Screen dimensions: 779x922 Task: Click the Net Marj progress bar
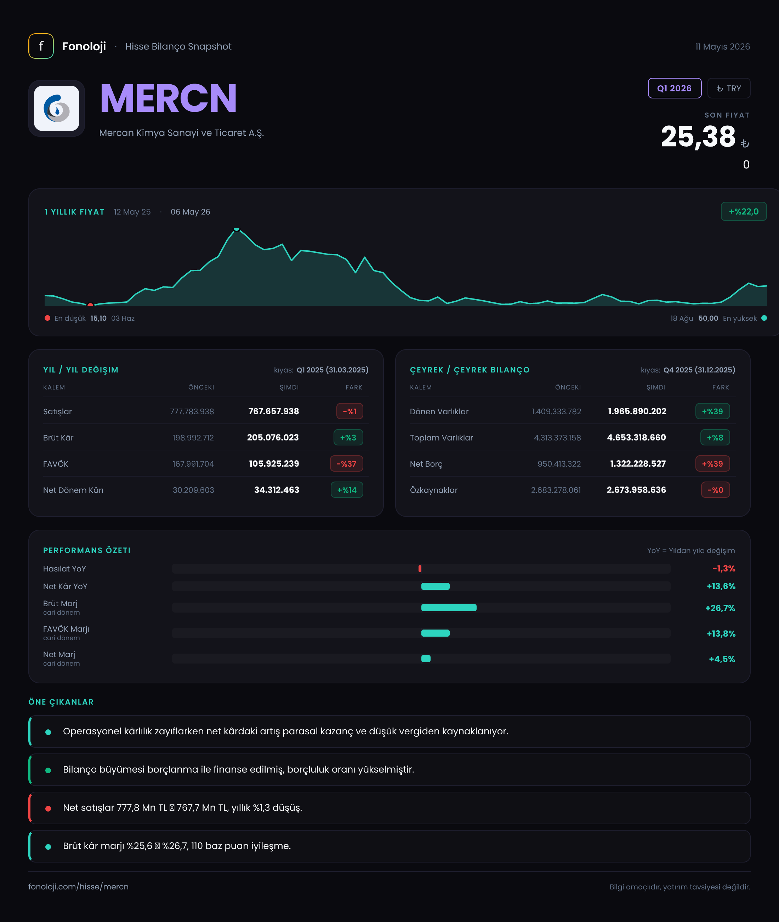pyautogui.click(x=426, y=659)
